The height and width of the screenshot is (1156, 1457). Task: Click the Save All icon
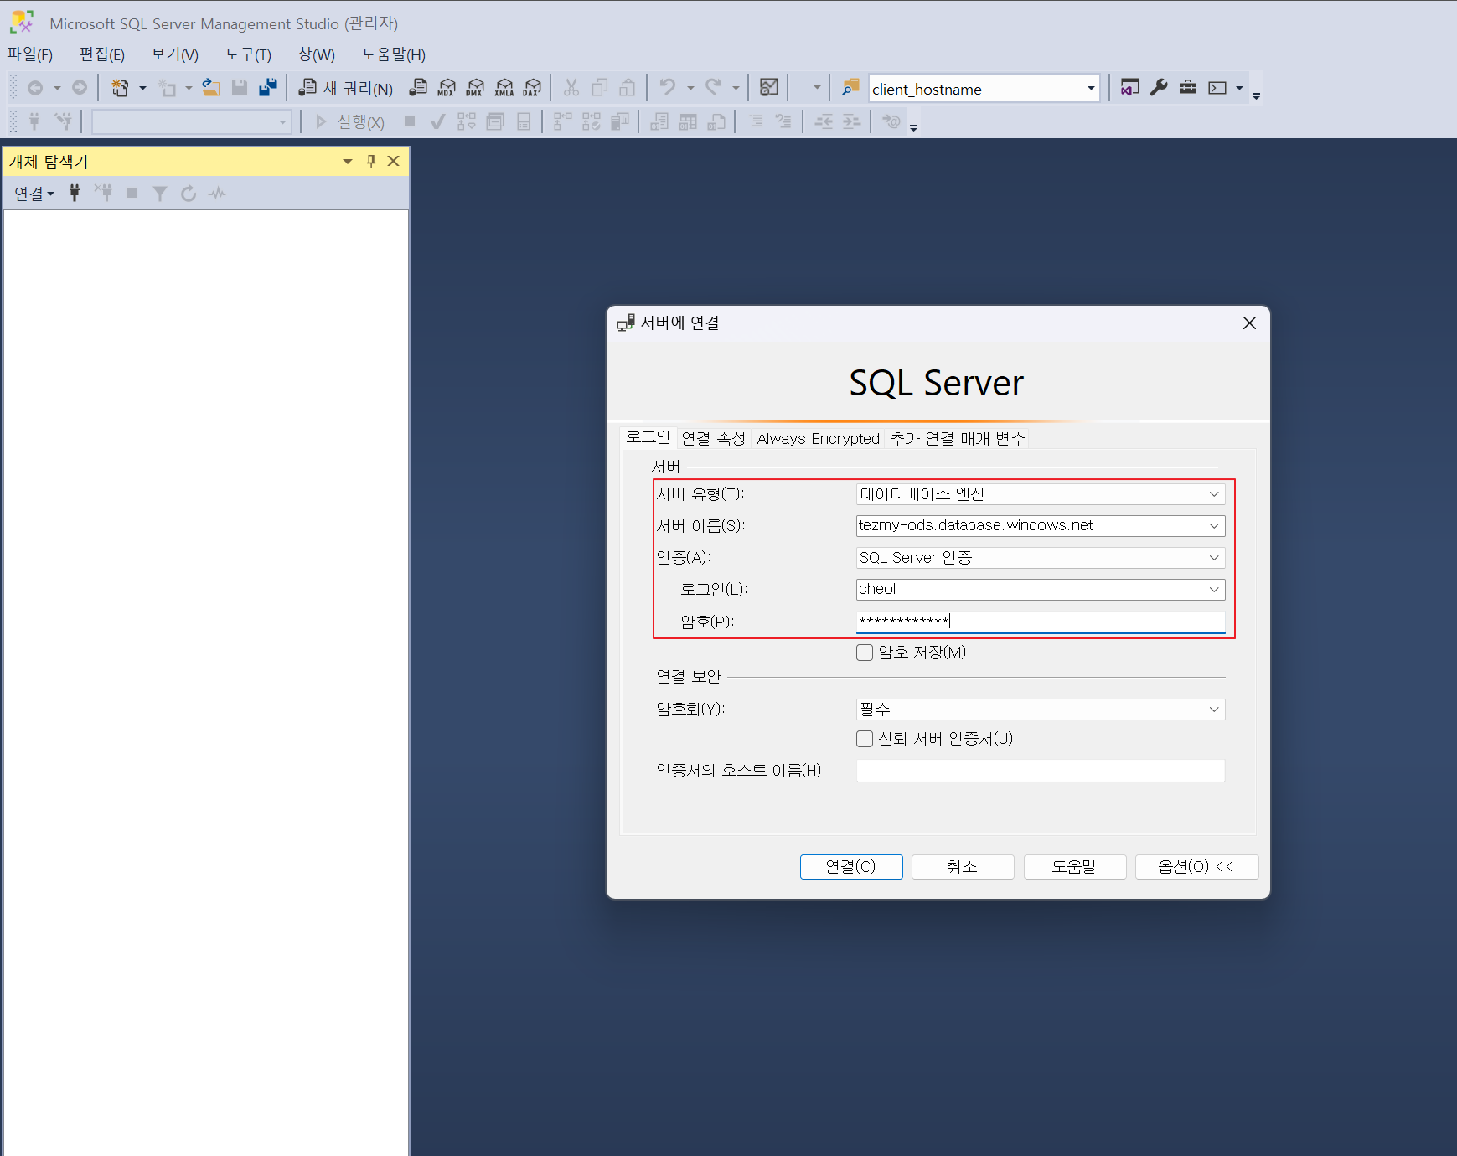[x=268, y=88]
